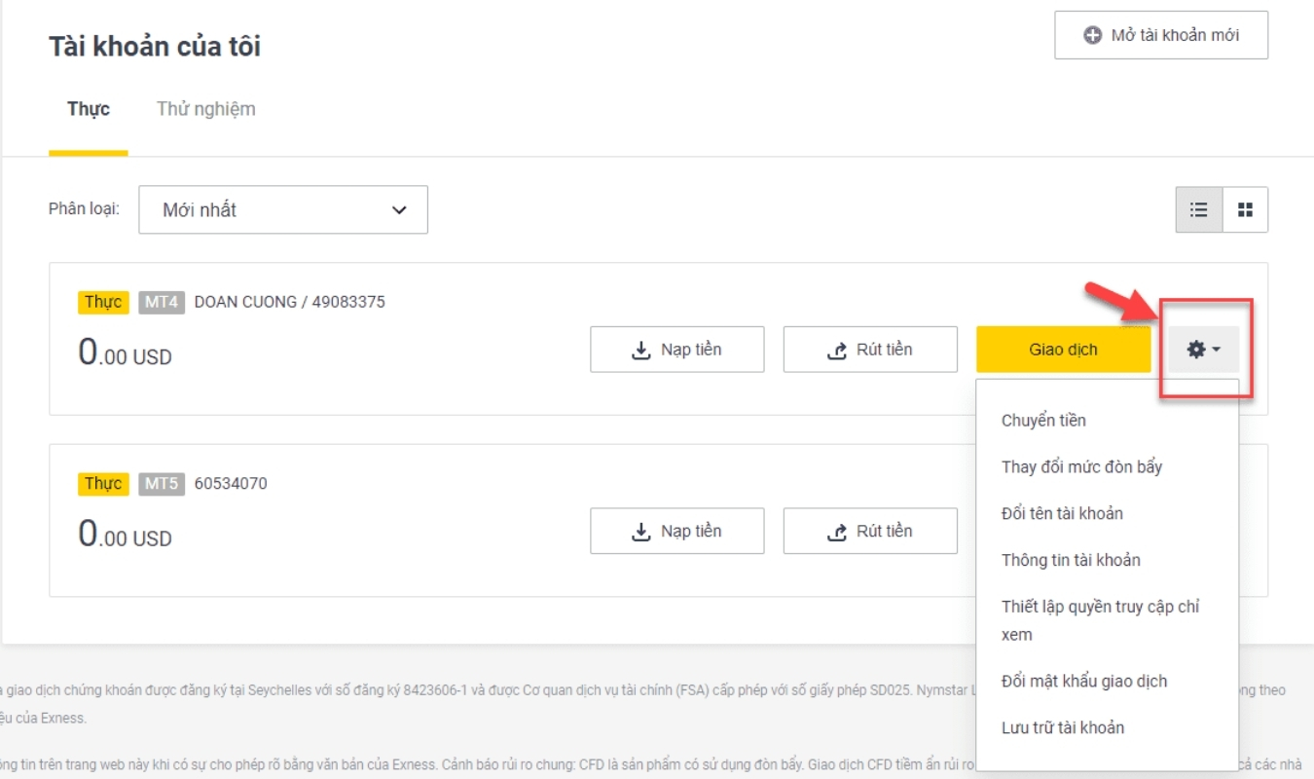This screenshot has height=779, width=1314.
Task: Click the MT5 platform badge
Action: coord(162,484)
